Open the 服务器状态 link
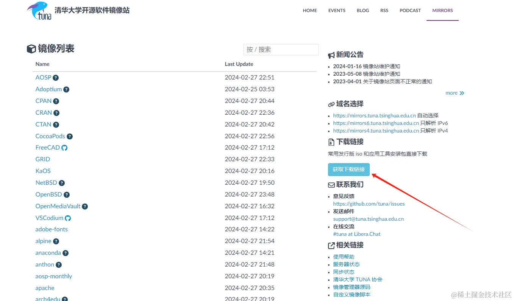Image resolution: width=514 pixels, height=301 pixels. 347,264
